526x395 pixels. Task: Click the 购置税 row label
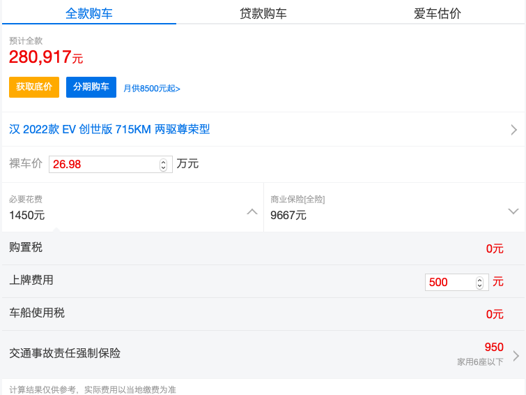26,248
